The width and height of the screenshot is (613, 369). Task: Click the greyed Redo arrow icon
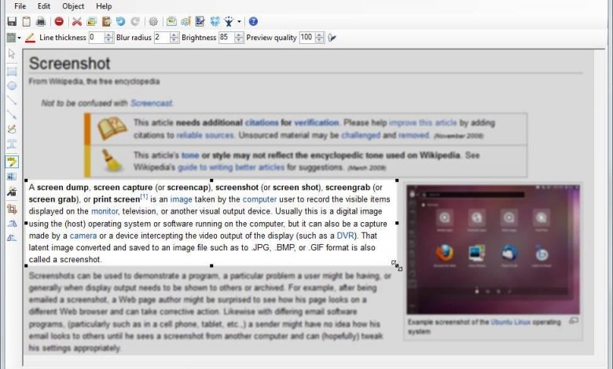[135, 21]
